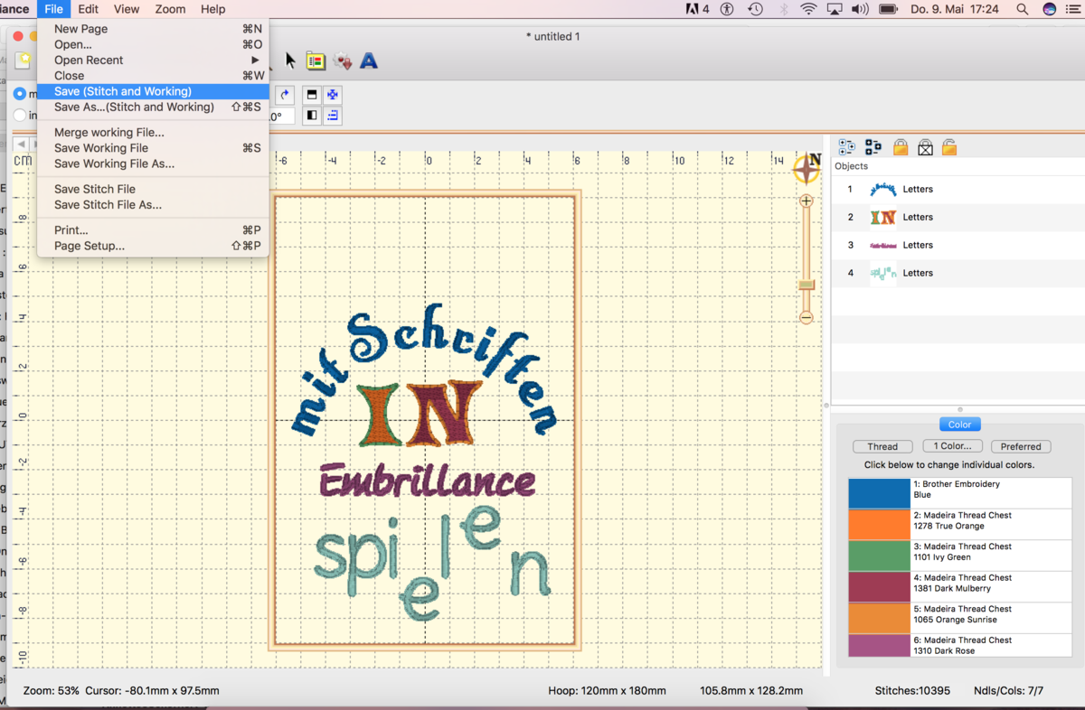Choose Save Stitch File As...
Image resolution: width=1085 pixels, height=710 pixels.
(153, 205)
